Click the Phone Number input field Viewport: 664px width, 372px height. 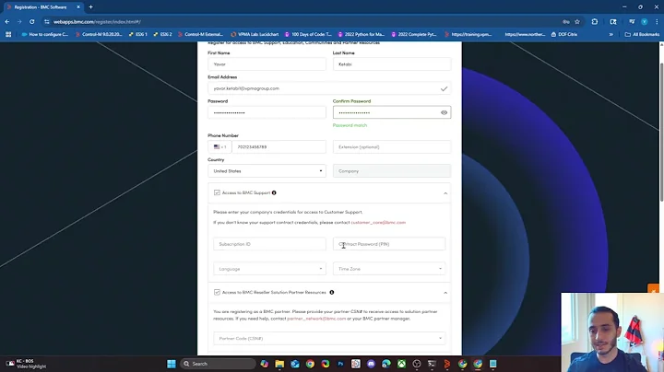[279, 146]
